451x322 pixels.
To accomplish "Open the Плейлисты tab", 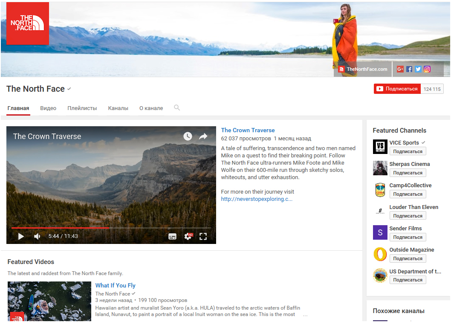I will click(x=82, y=108).
